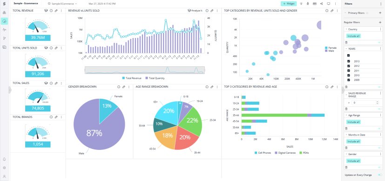Switch to presentation screen view icon
The width and height of the screenshot is (385, 181).
tap(329, 4)
